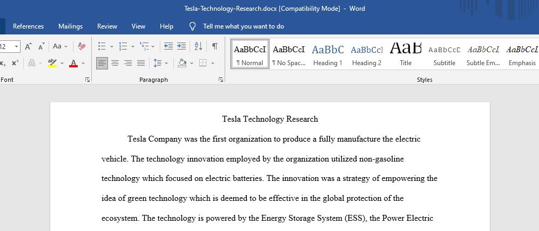Apply the Heading 2 style
This screenshot has height=231, width=539.
click(366, 54)
